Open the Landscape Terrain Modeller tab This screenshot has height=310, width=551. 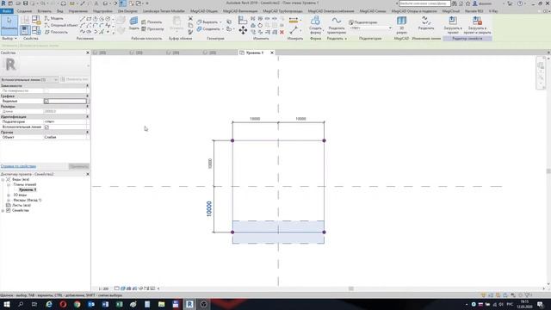pyautogui.click(x=164, y=11)
